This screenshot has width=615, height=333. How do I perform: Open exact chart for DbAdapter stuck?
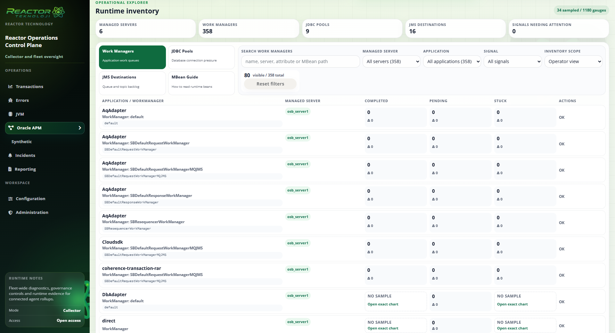click(512, 304)
